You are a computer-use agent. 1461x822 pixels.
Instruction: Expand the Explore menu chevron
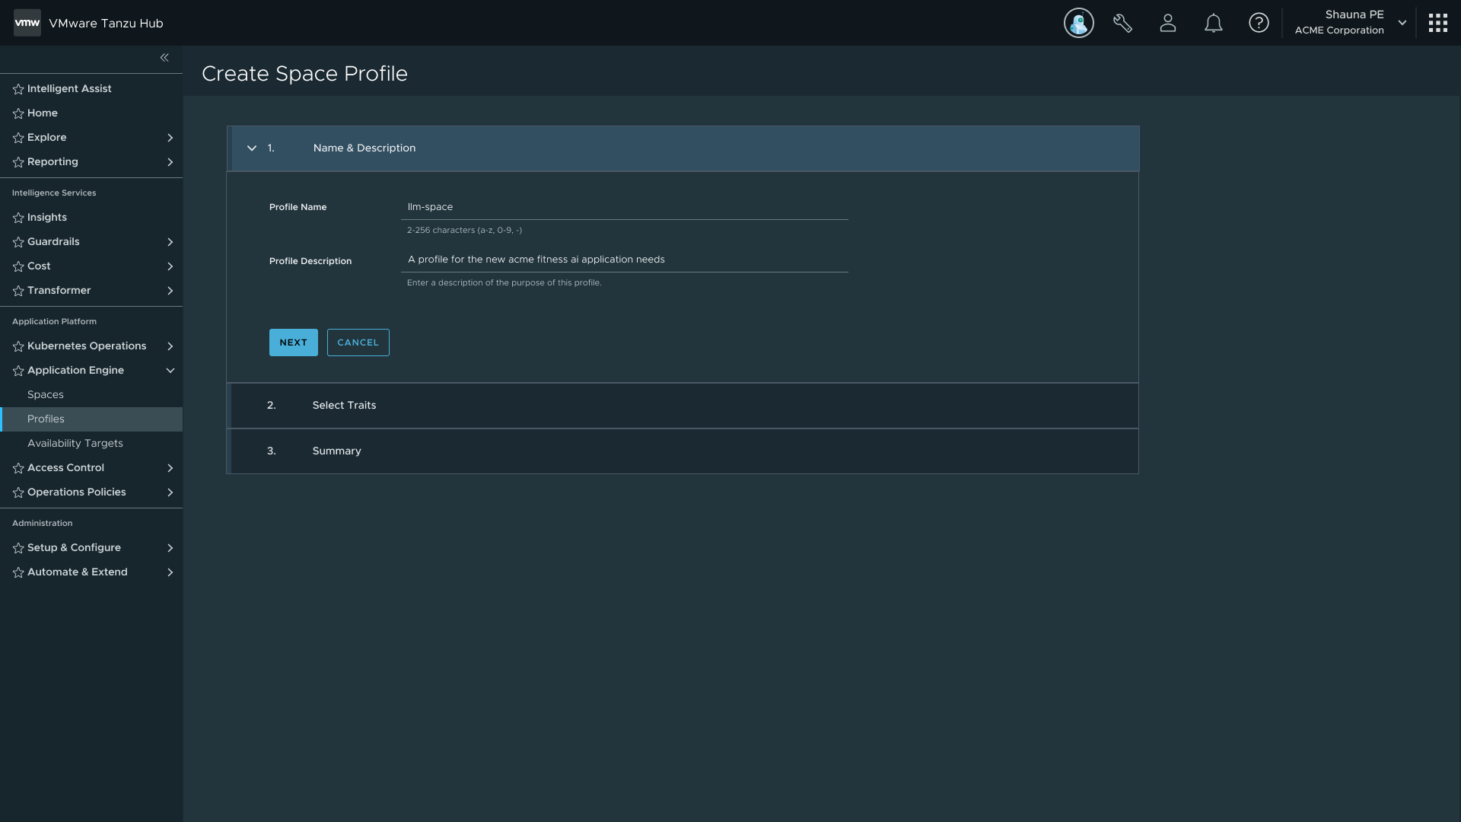(170, 138)
